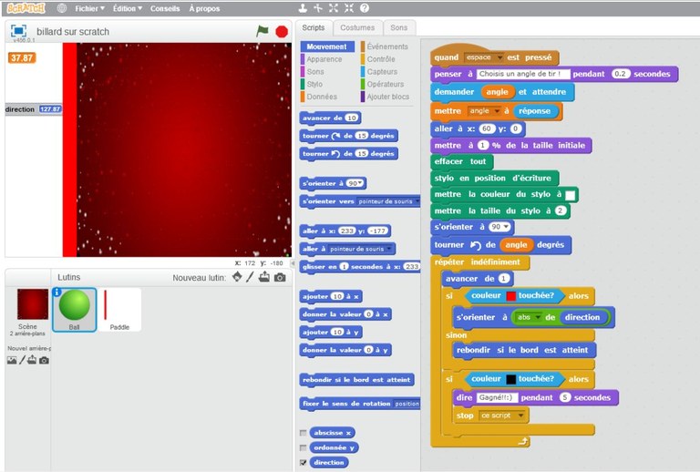Open the Ball sprite info button

click(x=57, y=292)
